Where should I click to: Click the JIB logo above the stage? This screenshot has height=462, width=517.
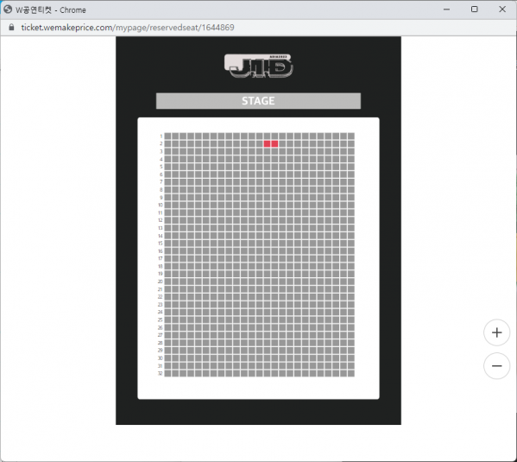[x=259, y=66]
